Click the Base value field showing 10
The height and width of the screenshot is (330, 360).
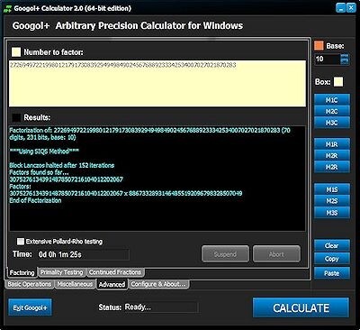point(328,60)
